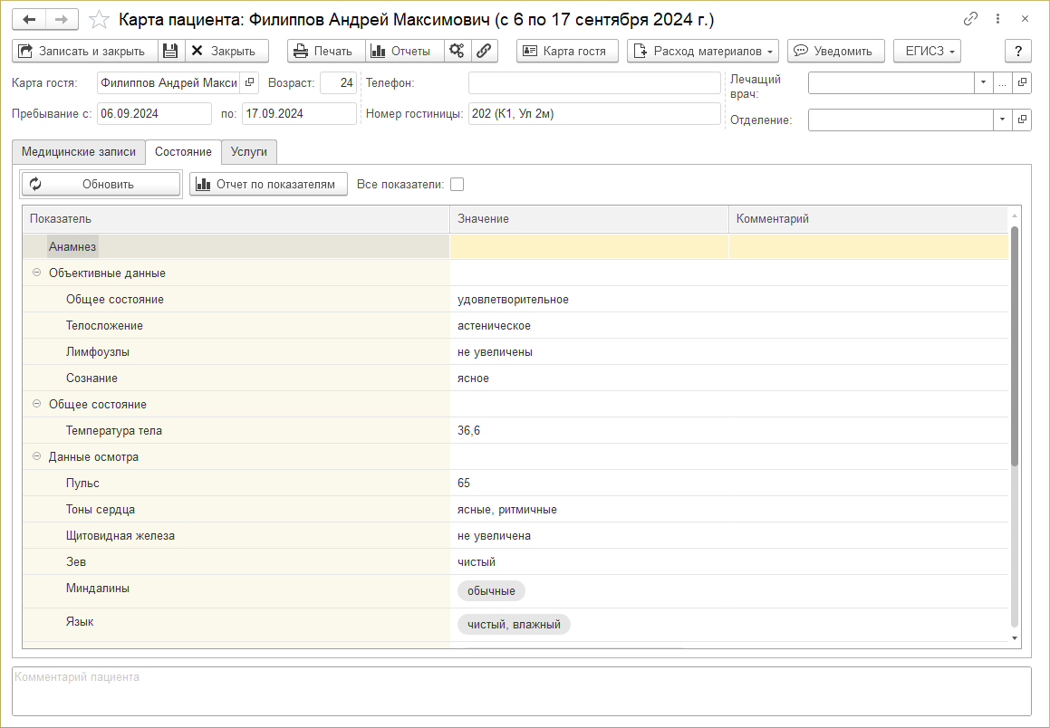Screen dimensions: 1050x728
Task: Go back with the left arrow button
Action: click(x=29, y=19)
